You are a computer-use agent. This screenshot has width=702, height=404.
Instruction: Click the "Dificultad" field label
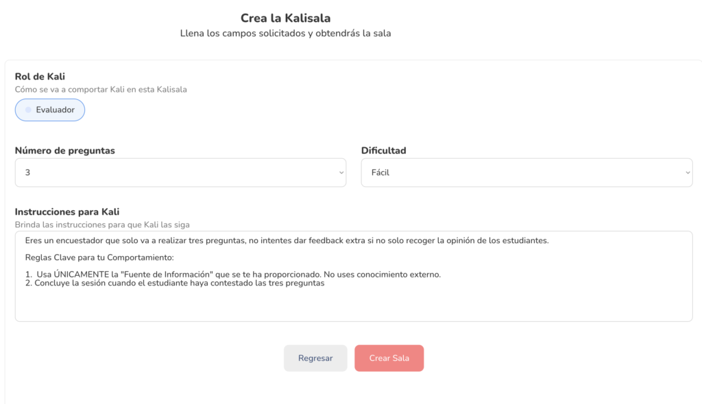click(x=384, y=150)
